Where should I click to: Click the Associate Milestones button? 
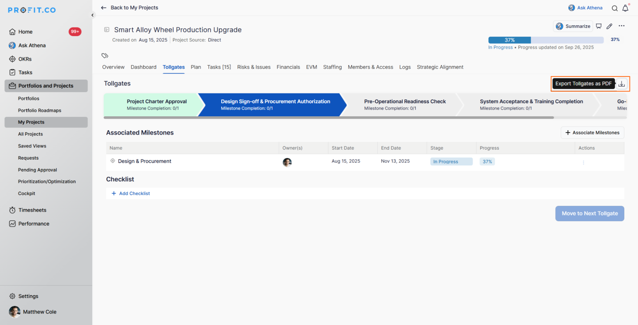592,133
